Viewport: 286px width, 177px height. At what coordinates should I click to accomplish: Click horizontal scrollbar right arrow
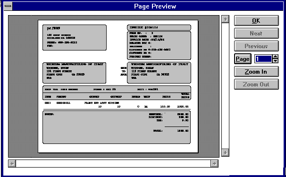pyautogui.click(x=214, y=163)
